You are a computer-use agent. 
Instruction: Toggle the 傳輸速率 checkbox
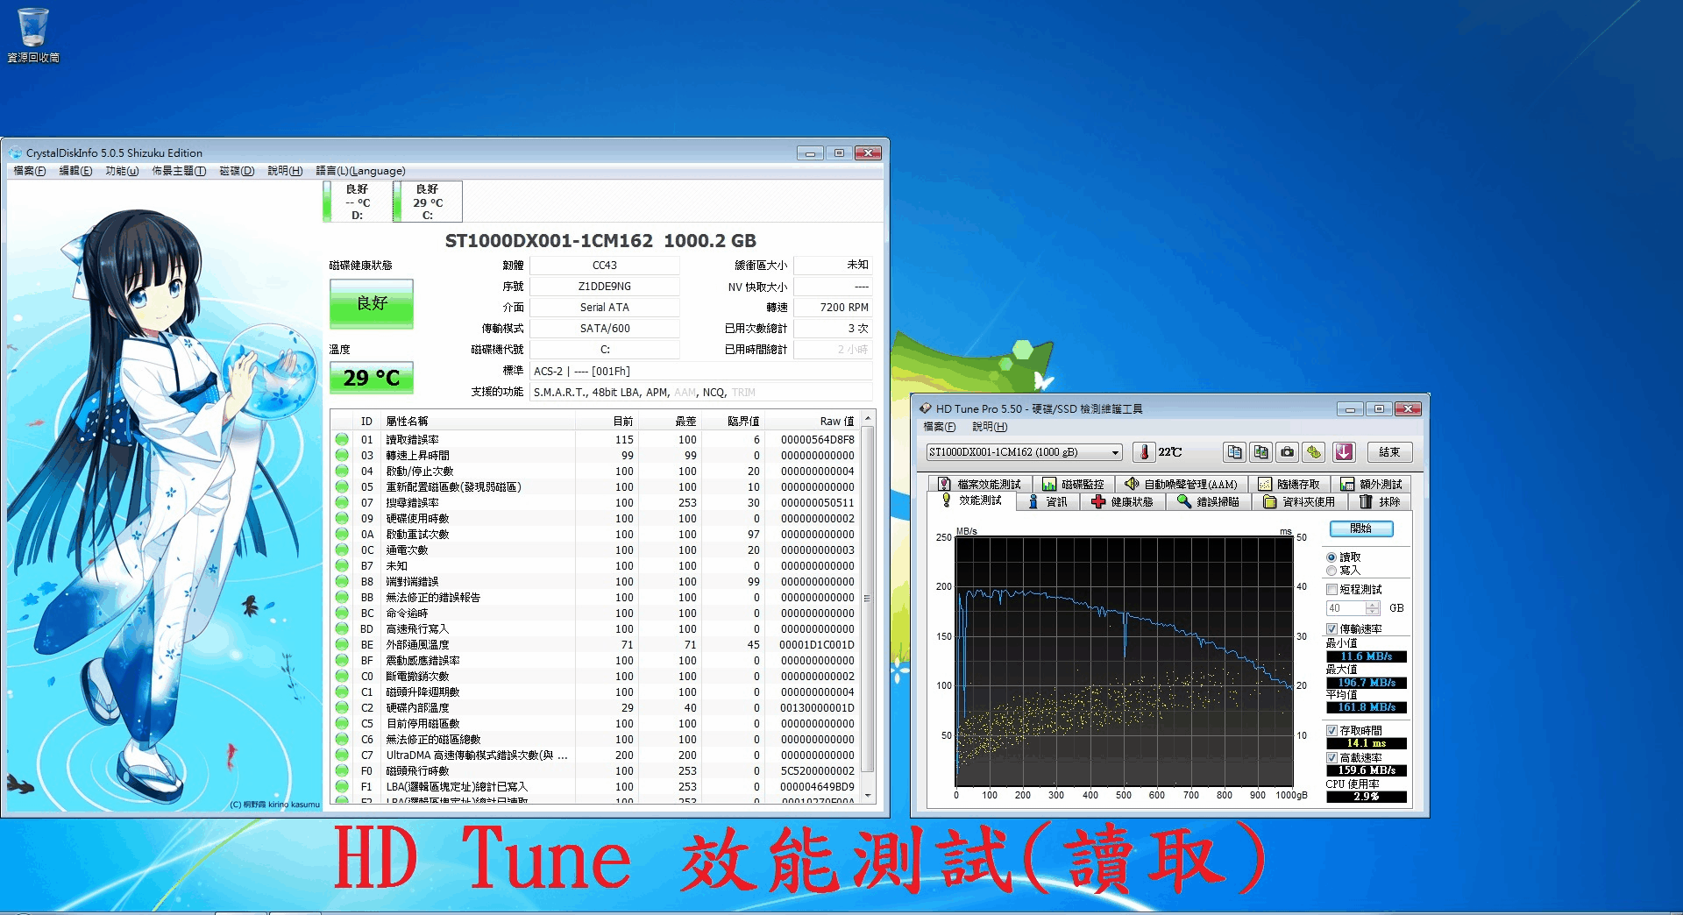[x=1331, y=629]
